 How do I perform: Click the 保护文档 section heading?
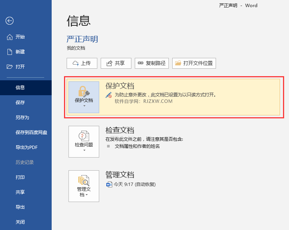(x=120, y=86)
